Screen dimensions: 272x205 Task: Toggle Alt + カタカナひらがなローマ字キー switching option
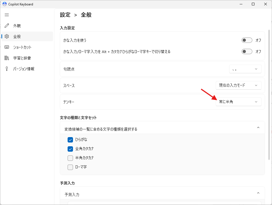pos(247,51)
